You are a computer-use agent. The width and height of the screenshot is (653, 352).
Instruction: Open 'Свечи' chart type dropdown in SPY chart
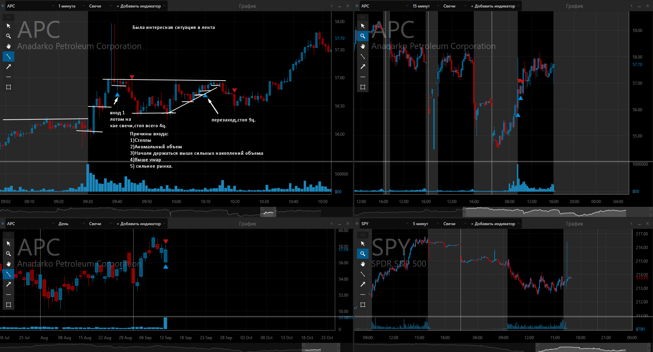click(455, 223)
